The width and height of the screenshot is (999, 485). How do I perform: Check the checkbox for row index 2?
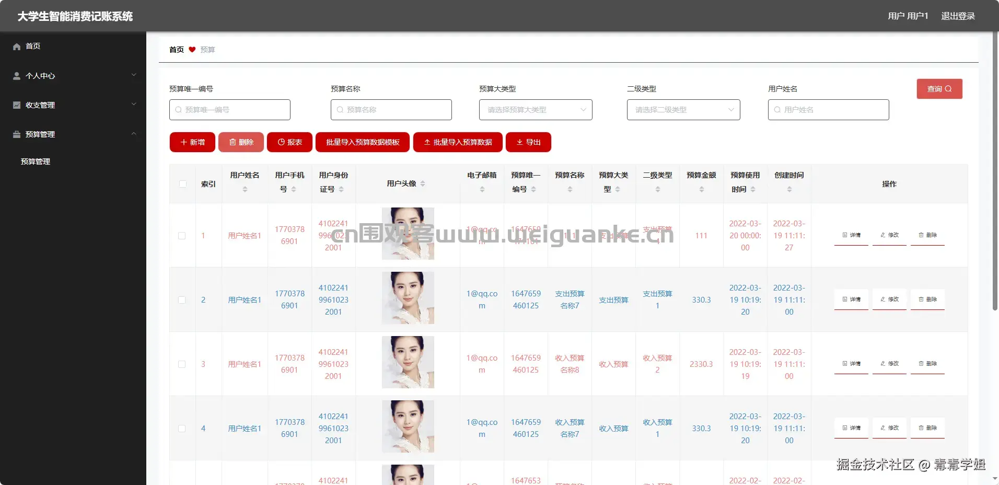coord(182,300)
